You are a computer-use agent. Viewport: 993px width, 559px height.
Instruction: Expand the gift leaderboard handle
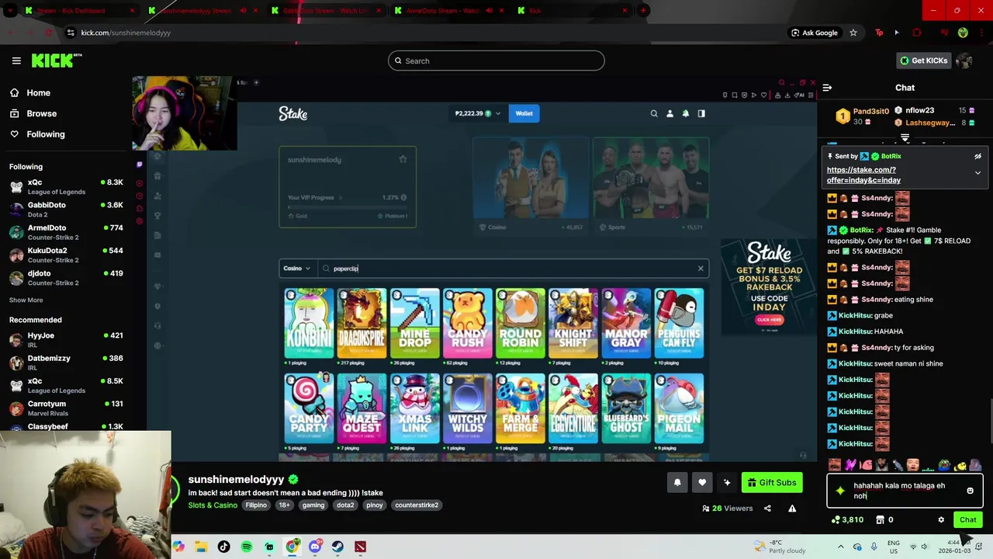click(x=905, y=137)
